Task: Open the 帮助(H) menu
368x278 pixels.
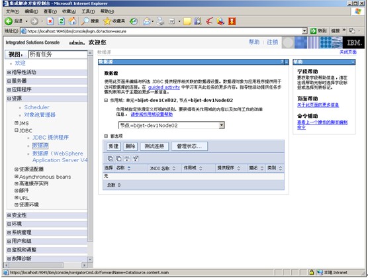Action: pos(107,11)
